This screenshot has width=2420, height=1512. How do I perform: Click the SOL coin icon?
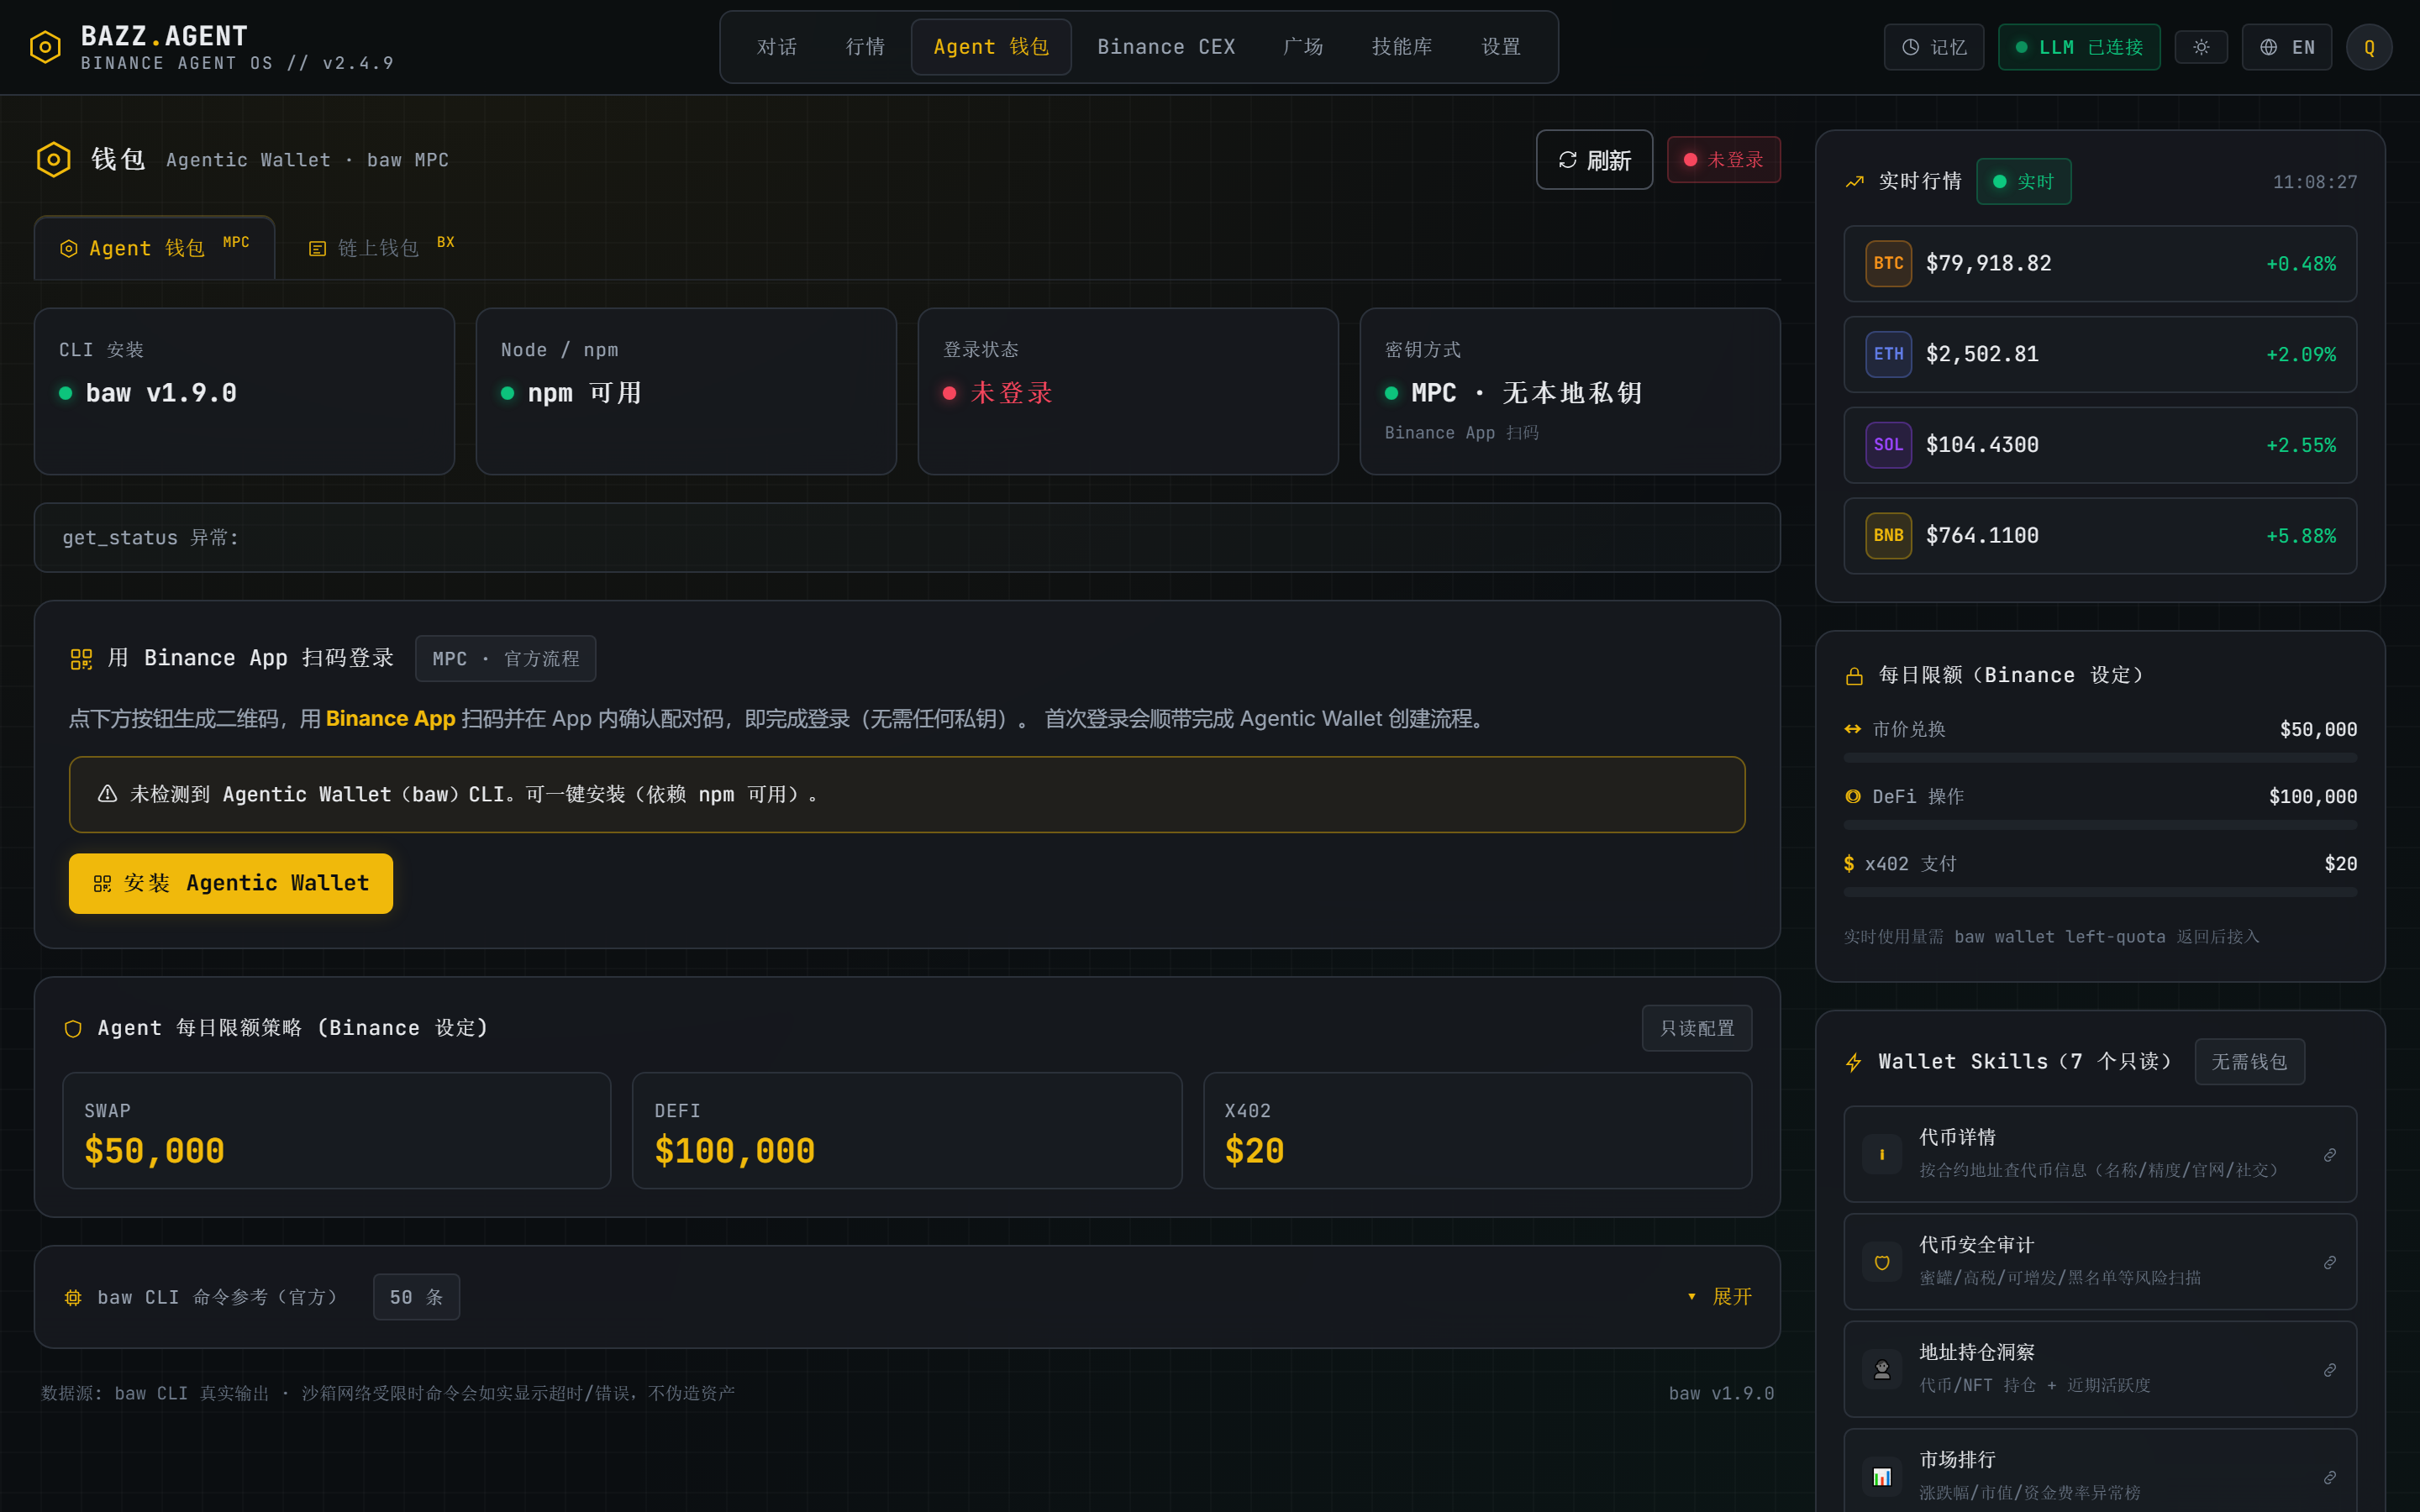(x=1888, y=445)
